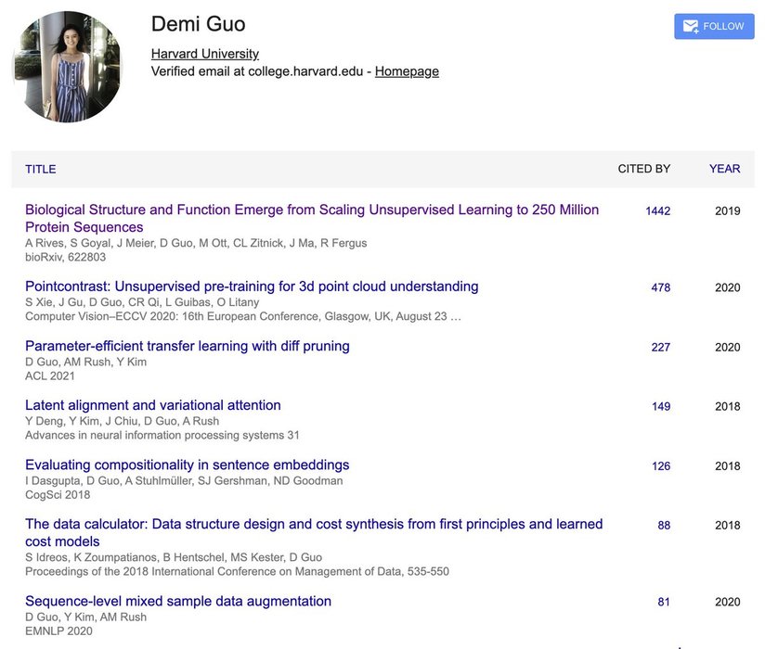This screenshot has height=649, width=765.
Task: View the 1442 citations list
Action: click(657, 211)
